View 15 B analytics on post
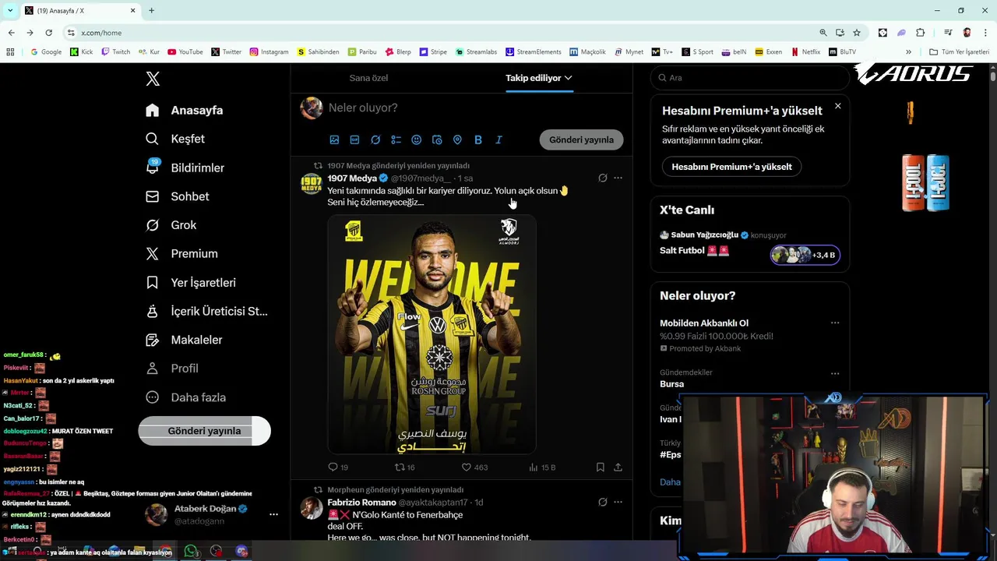 542,467
